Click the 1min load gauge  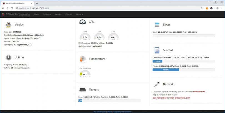(85, 36)
